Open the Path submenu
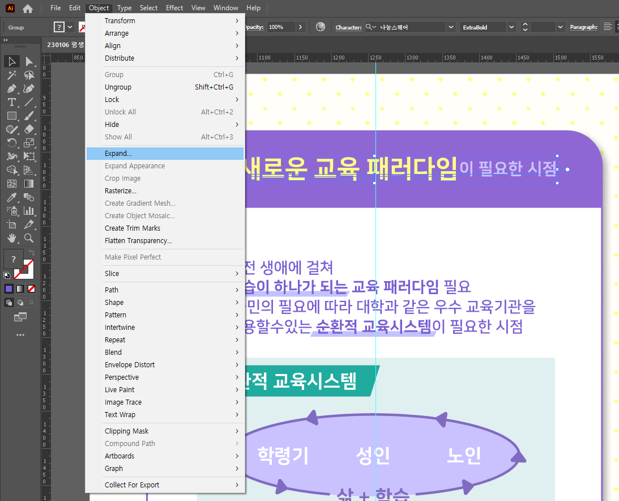This screenshot has width=619, height=501. (165, 290)
